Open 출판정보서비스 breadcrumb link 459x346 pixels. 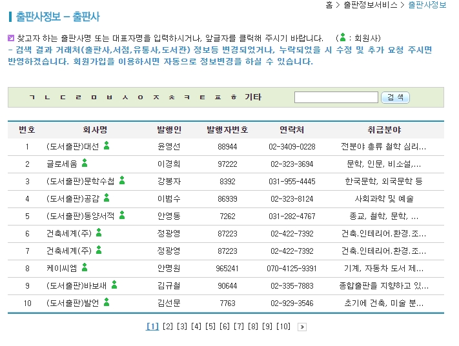(x=371, y=5)
